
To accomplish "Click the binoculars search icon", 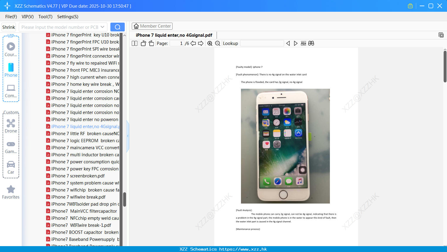I will [x=311, y=43].
